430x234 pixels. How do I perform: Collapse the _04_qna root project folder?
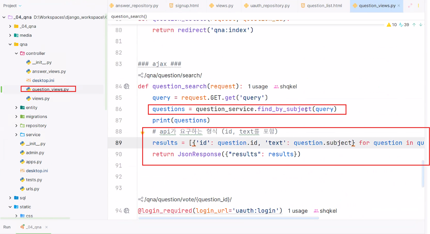(4, 17)
